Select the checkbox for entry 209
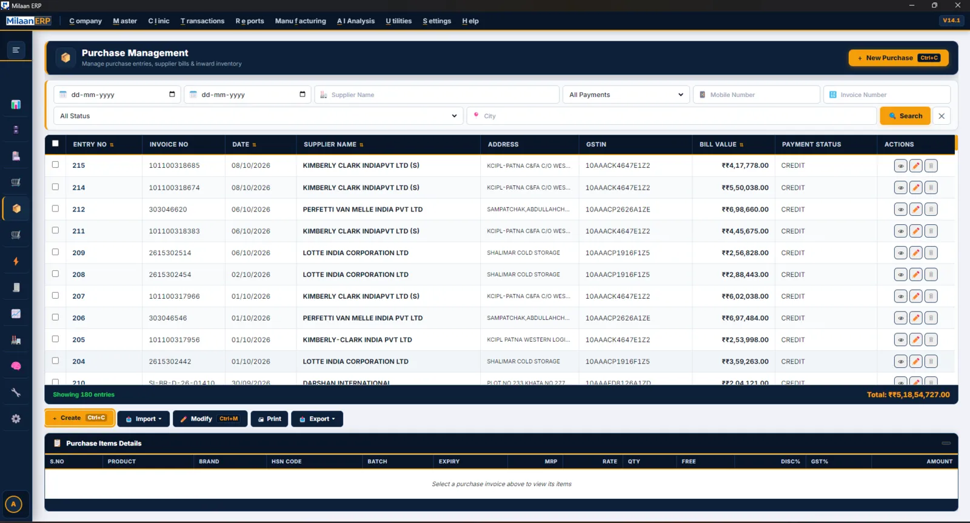Viewport: 970px width, 523px height. (x=56, y=252)
